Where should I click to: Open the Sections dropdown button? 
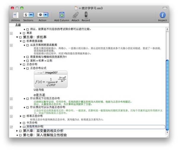coord(28,15)
